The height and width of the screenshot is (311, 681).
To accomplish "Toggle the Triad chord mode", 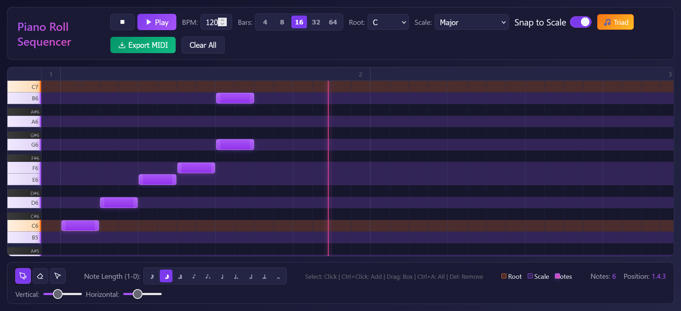I will [x=615, y=22].
